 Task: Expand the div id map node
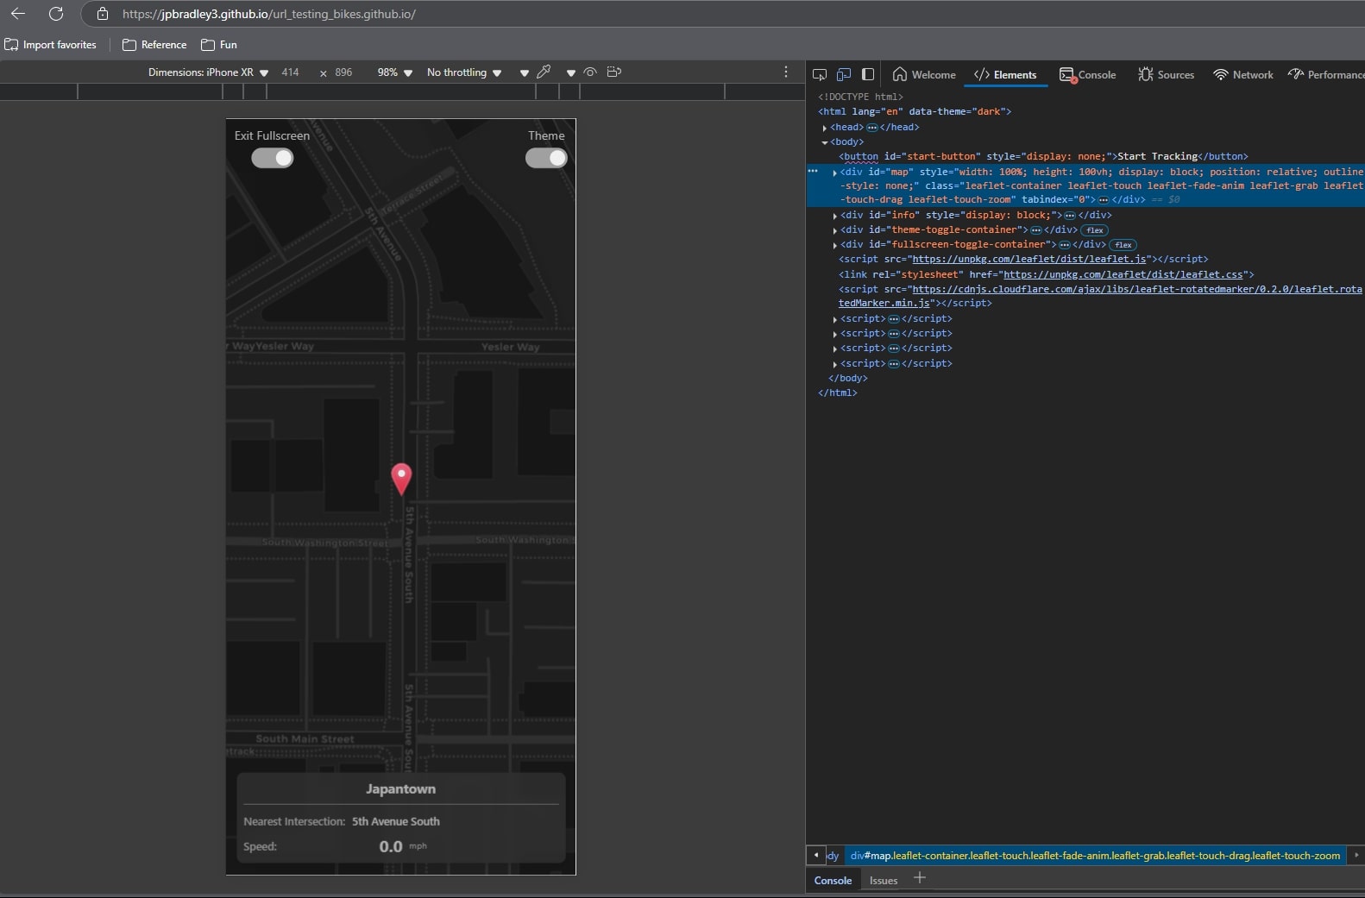pos(834,173)
